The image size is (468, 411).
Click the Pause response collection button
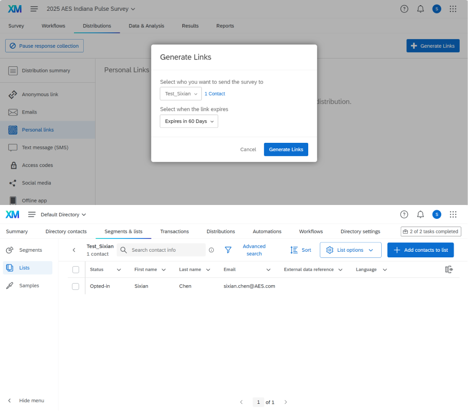[44, 46]
